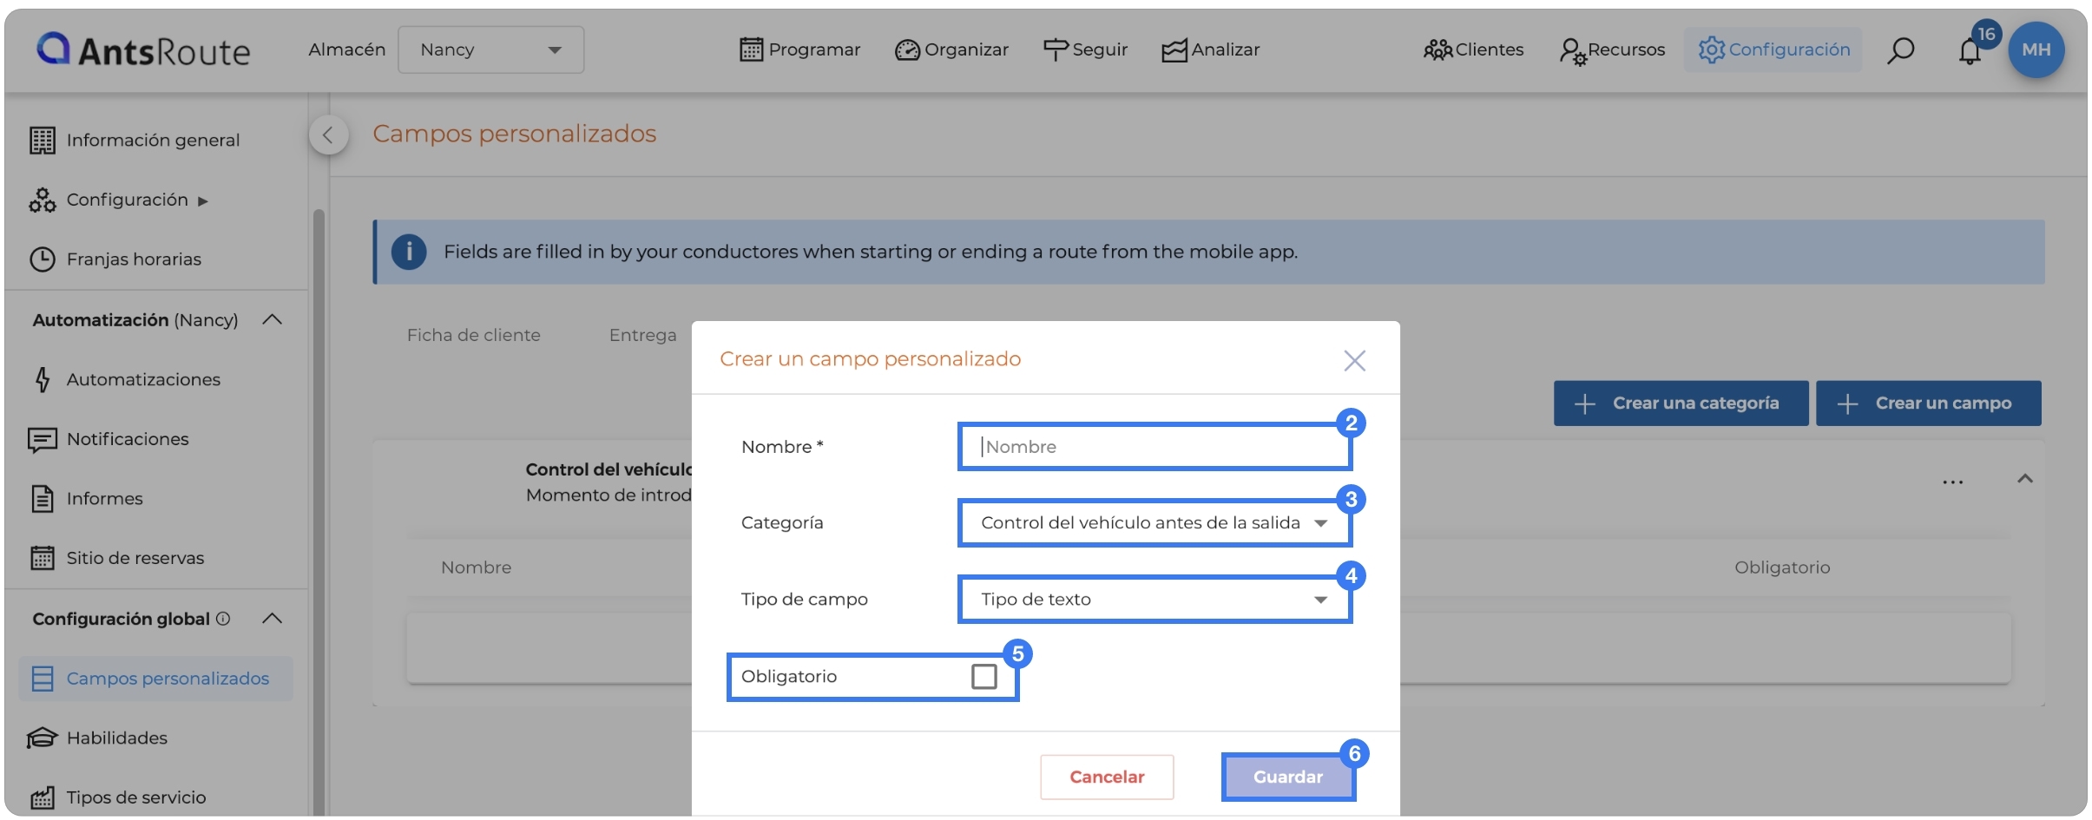Click the blue info icon in the banner
The width and height of the screenshot is (2092, 820).
(x=409, y=252)
